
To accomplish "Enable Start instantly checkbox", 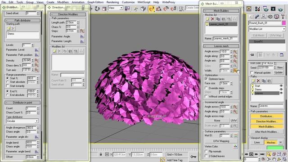I will 8,86.
